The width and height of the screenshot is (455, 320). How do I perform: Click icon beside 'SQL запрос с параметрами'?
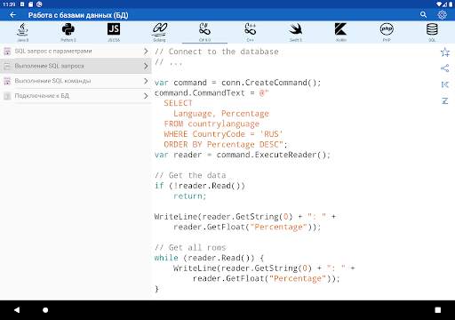[x=7, y=52]
